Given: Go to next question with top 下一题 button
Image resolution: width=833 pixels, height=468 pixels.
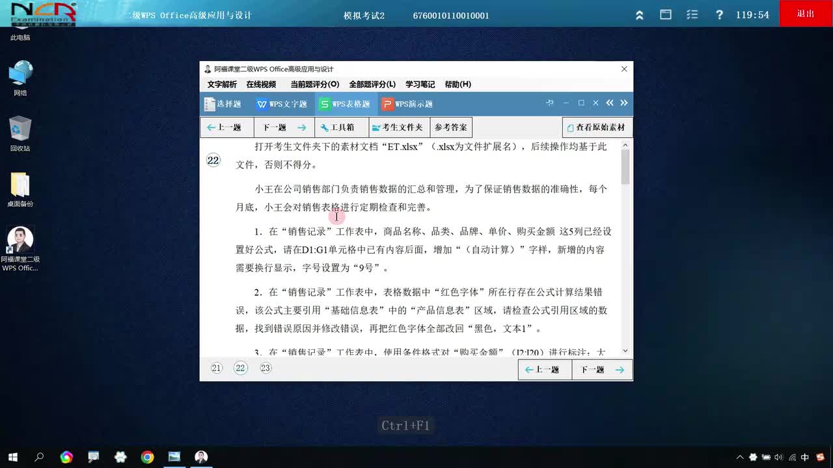Looking at the screenshot, I should (284, 127).
